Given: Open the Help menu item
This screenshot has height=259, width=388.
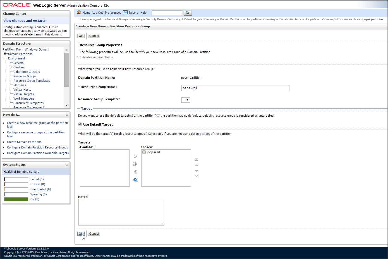Looking at the screenshot, I should (143, 13).
